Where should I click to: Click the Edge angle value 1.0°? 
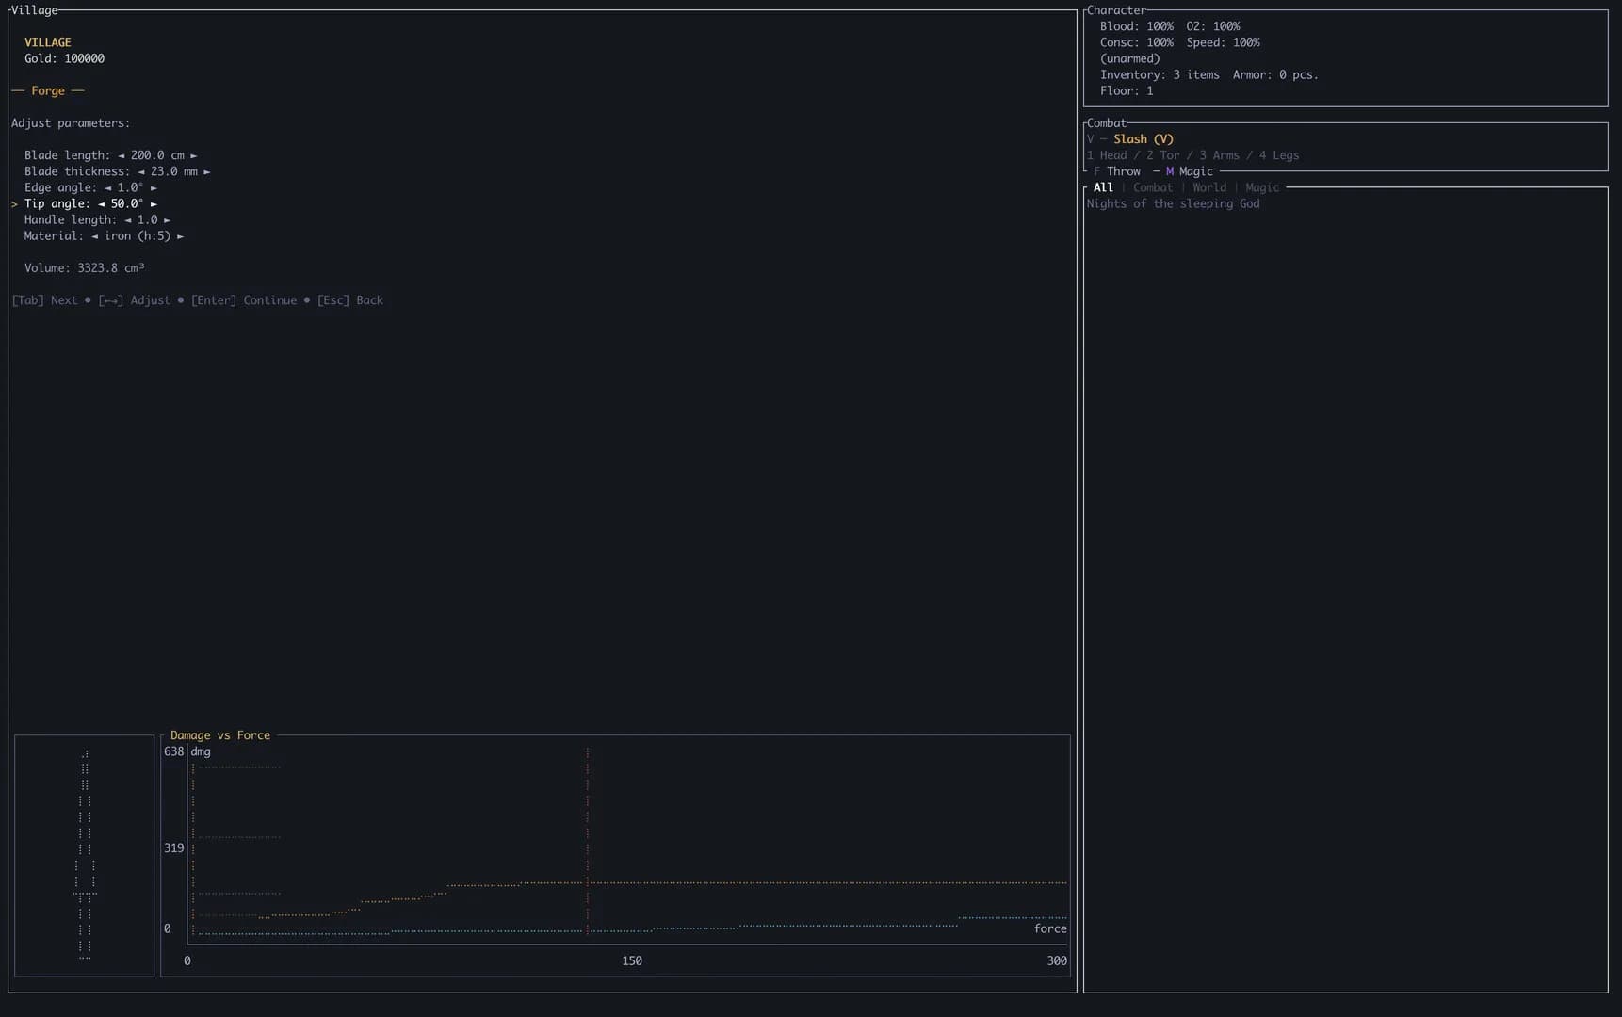click(131, 187)
